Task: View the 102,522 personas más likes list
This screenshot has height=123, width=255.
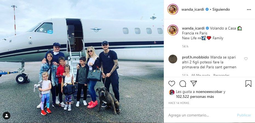Action: point(195,97)
